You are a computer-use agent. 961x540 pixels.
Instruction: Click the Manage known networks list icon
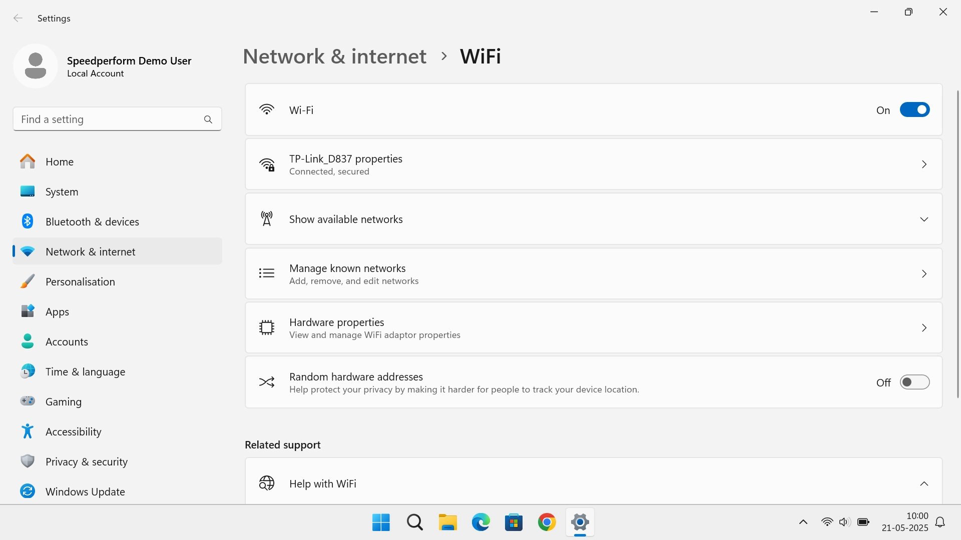267,273
